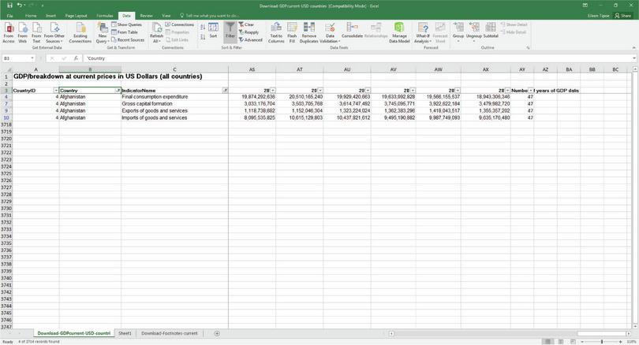
Task: Click the zoom slider in the status bar
Action: pyautogui.click(x=602, y=341)
